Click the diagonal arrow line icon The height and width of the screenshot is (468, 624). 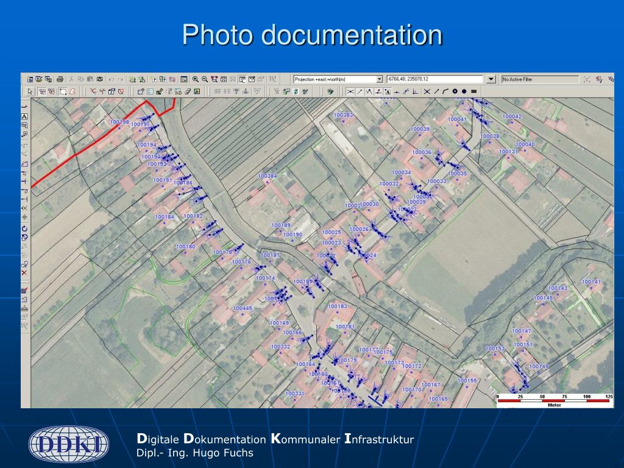pyautogui.click(x=436, y=91)
